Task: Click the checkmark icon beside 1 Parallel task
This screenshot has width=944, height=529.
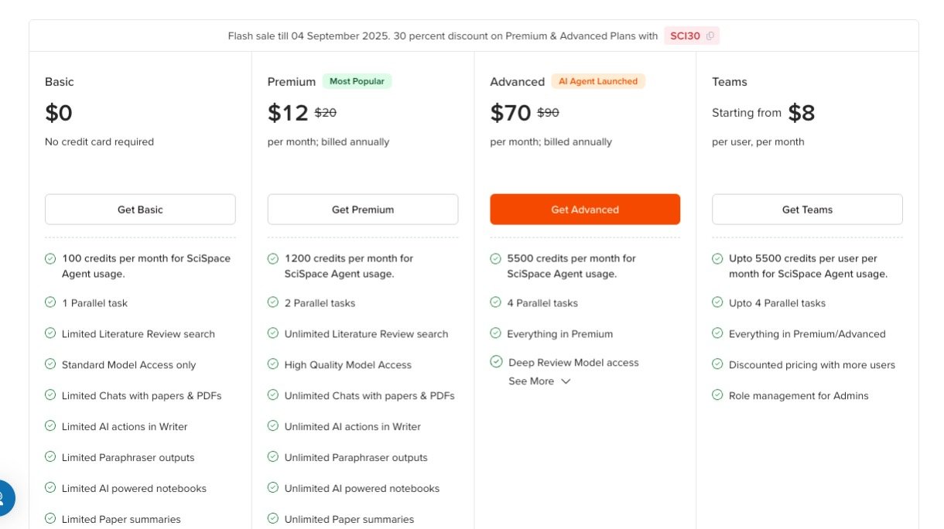Action: click(50, 302)
